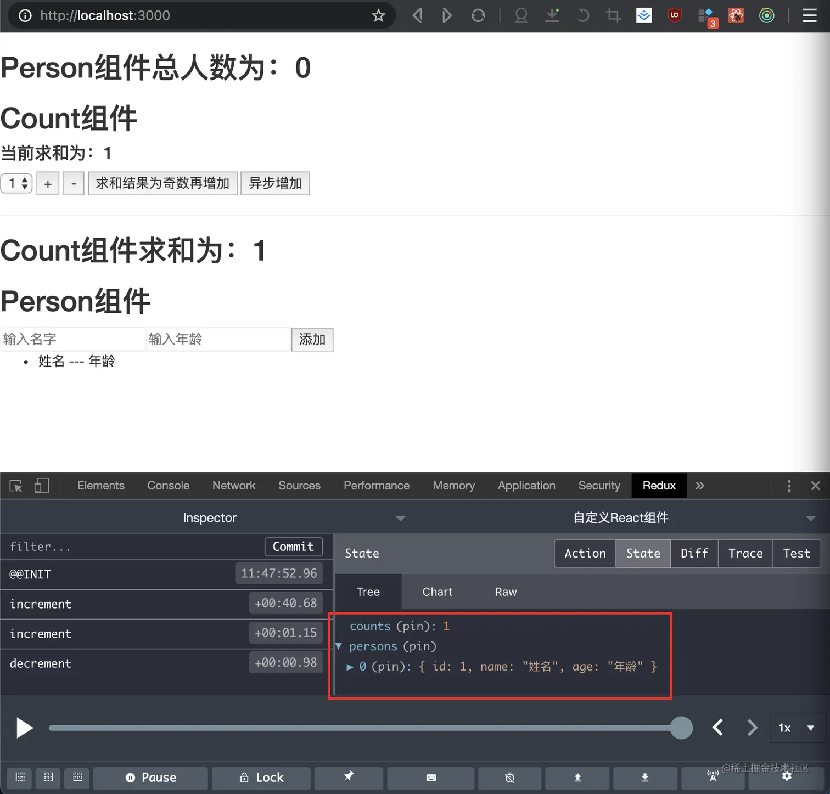Show more DevTools tabs
The width and height of the screenshot is (830, 794).
[700, 486]
